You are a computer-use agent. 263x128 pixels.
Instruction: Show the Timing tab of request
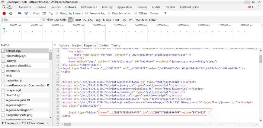[x=116, y=45]
